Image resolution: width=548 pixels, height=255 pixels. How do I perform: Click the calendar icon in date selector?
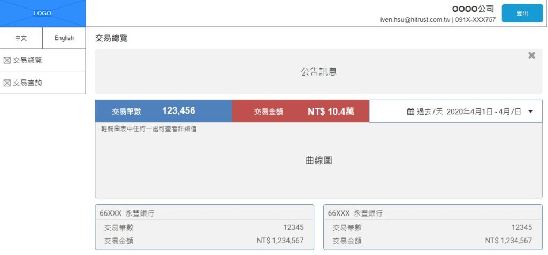pos(410,111)
